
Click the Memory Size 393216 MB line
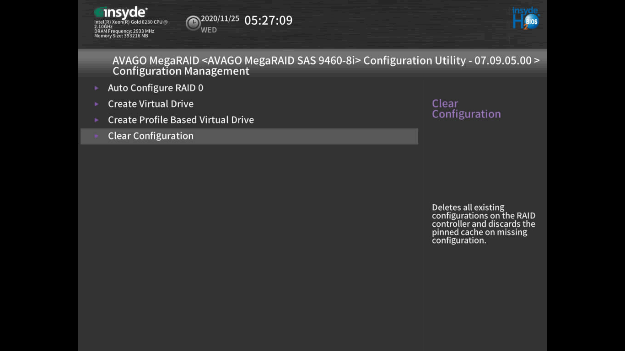point(121,36)
